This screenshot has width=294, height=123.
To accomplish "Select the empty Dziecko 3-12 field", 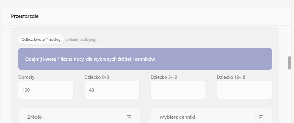I will 178,90.
